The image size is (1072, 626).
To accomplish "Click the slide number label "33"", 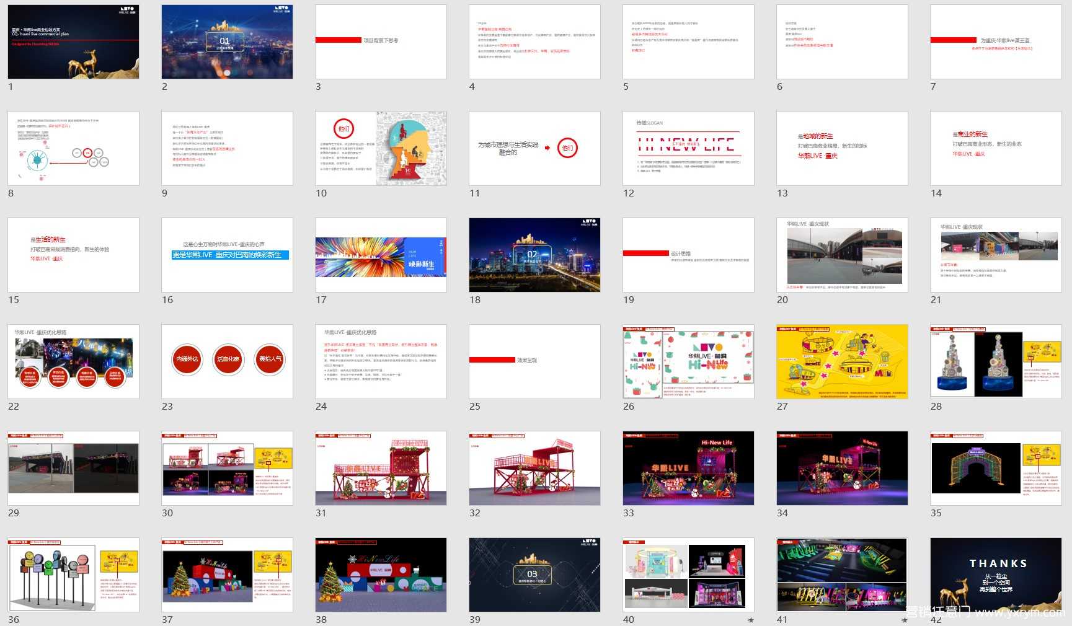I will tap(629, 513).
